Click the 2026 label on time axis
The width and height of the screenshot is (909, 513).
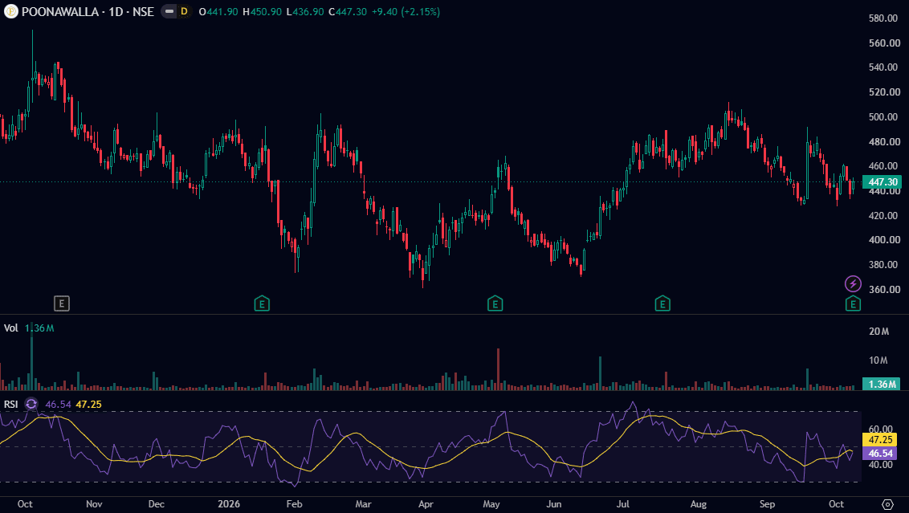pos(229,503)
